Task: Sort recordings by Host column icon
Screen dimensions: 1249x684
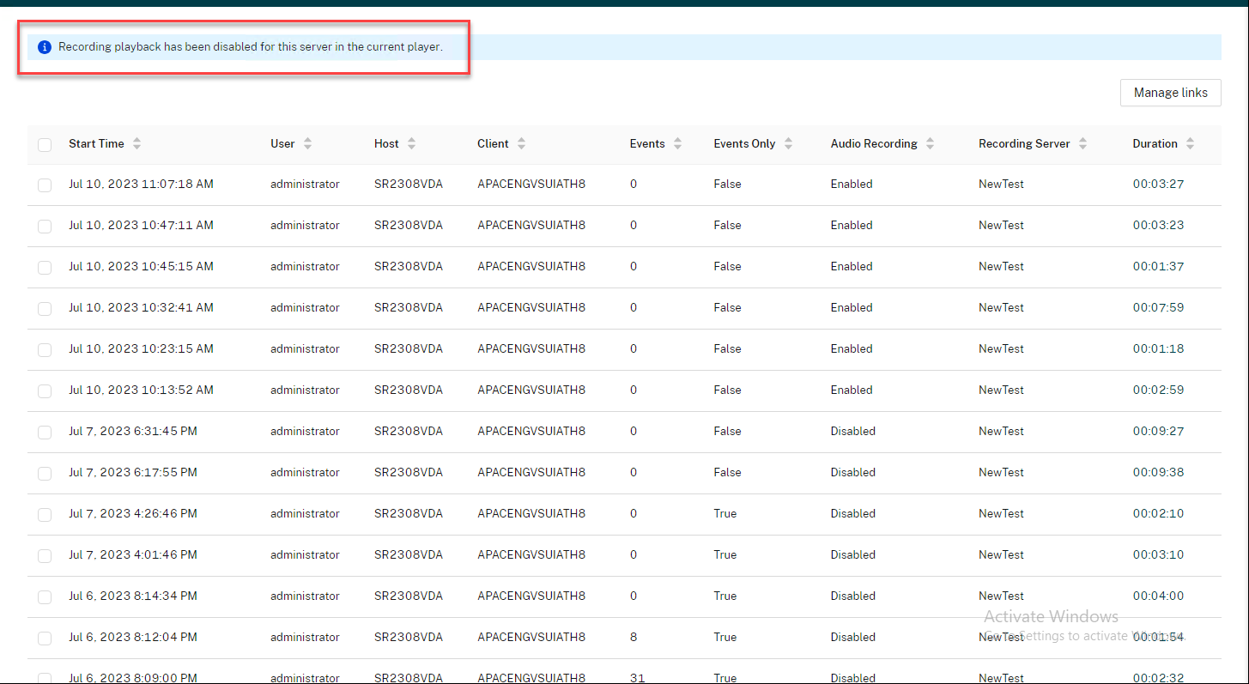Action: coord(411,144)
